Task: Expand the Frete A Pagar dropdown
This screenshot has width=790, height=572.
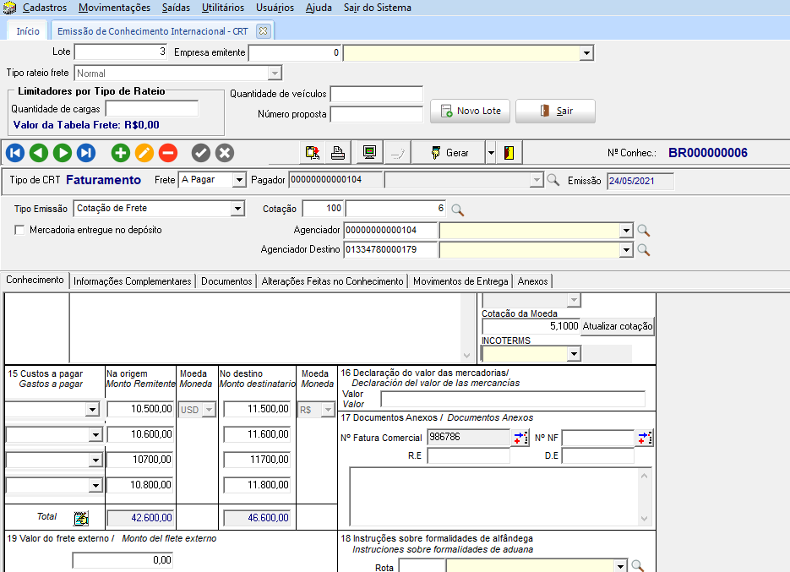Action: [238, 180]
